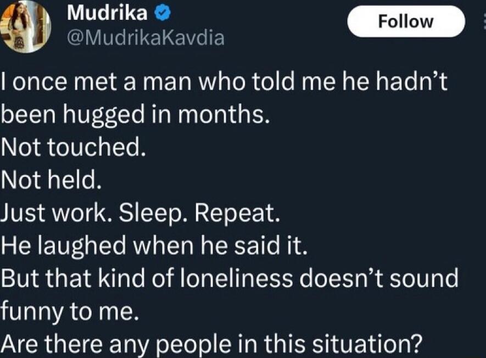Click the blue verified badge beside Mudrika

[x=163, y=14]
